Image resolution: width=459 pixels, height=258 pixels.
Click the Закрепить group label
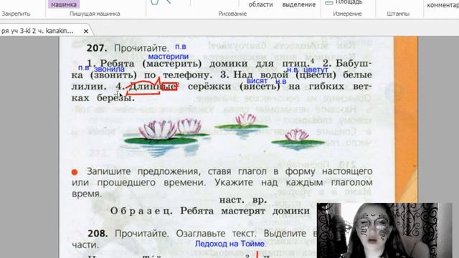(x=16, y=14)
